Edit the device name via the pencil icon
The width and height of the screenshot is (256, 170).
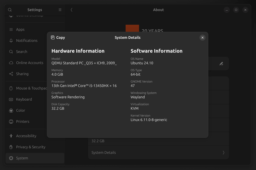[x=221, y=64]
